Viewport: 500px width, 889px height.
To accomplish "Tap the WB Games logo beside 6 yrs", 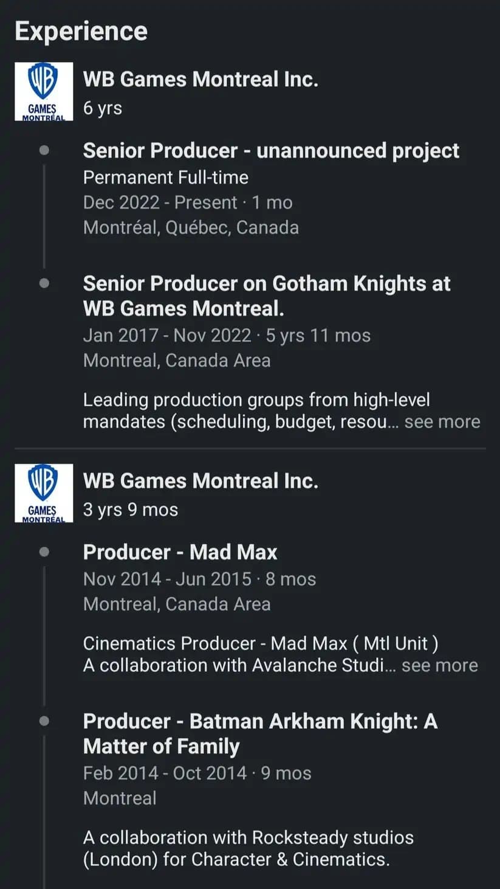I will pyautogui.click(x=44, y=91).
